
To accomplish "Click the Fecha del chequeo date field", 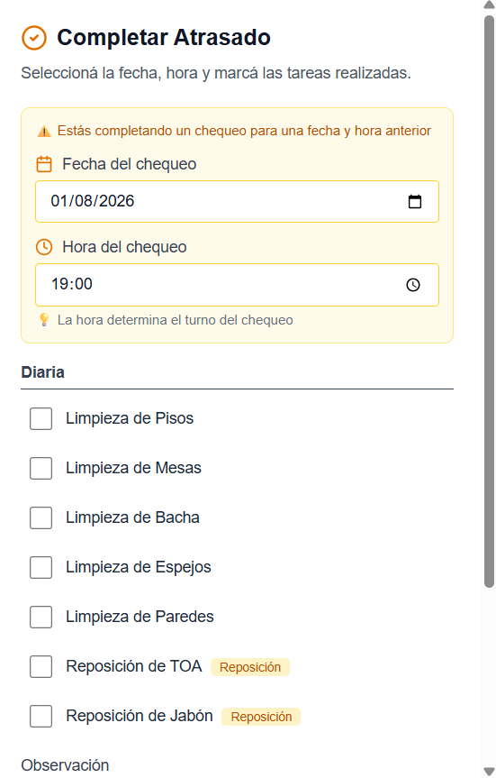I will coord(237,201).
